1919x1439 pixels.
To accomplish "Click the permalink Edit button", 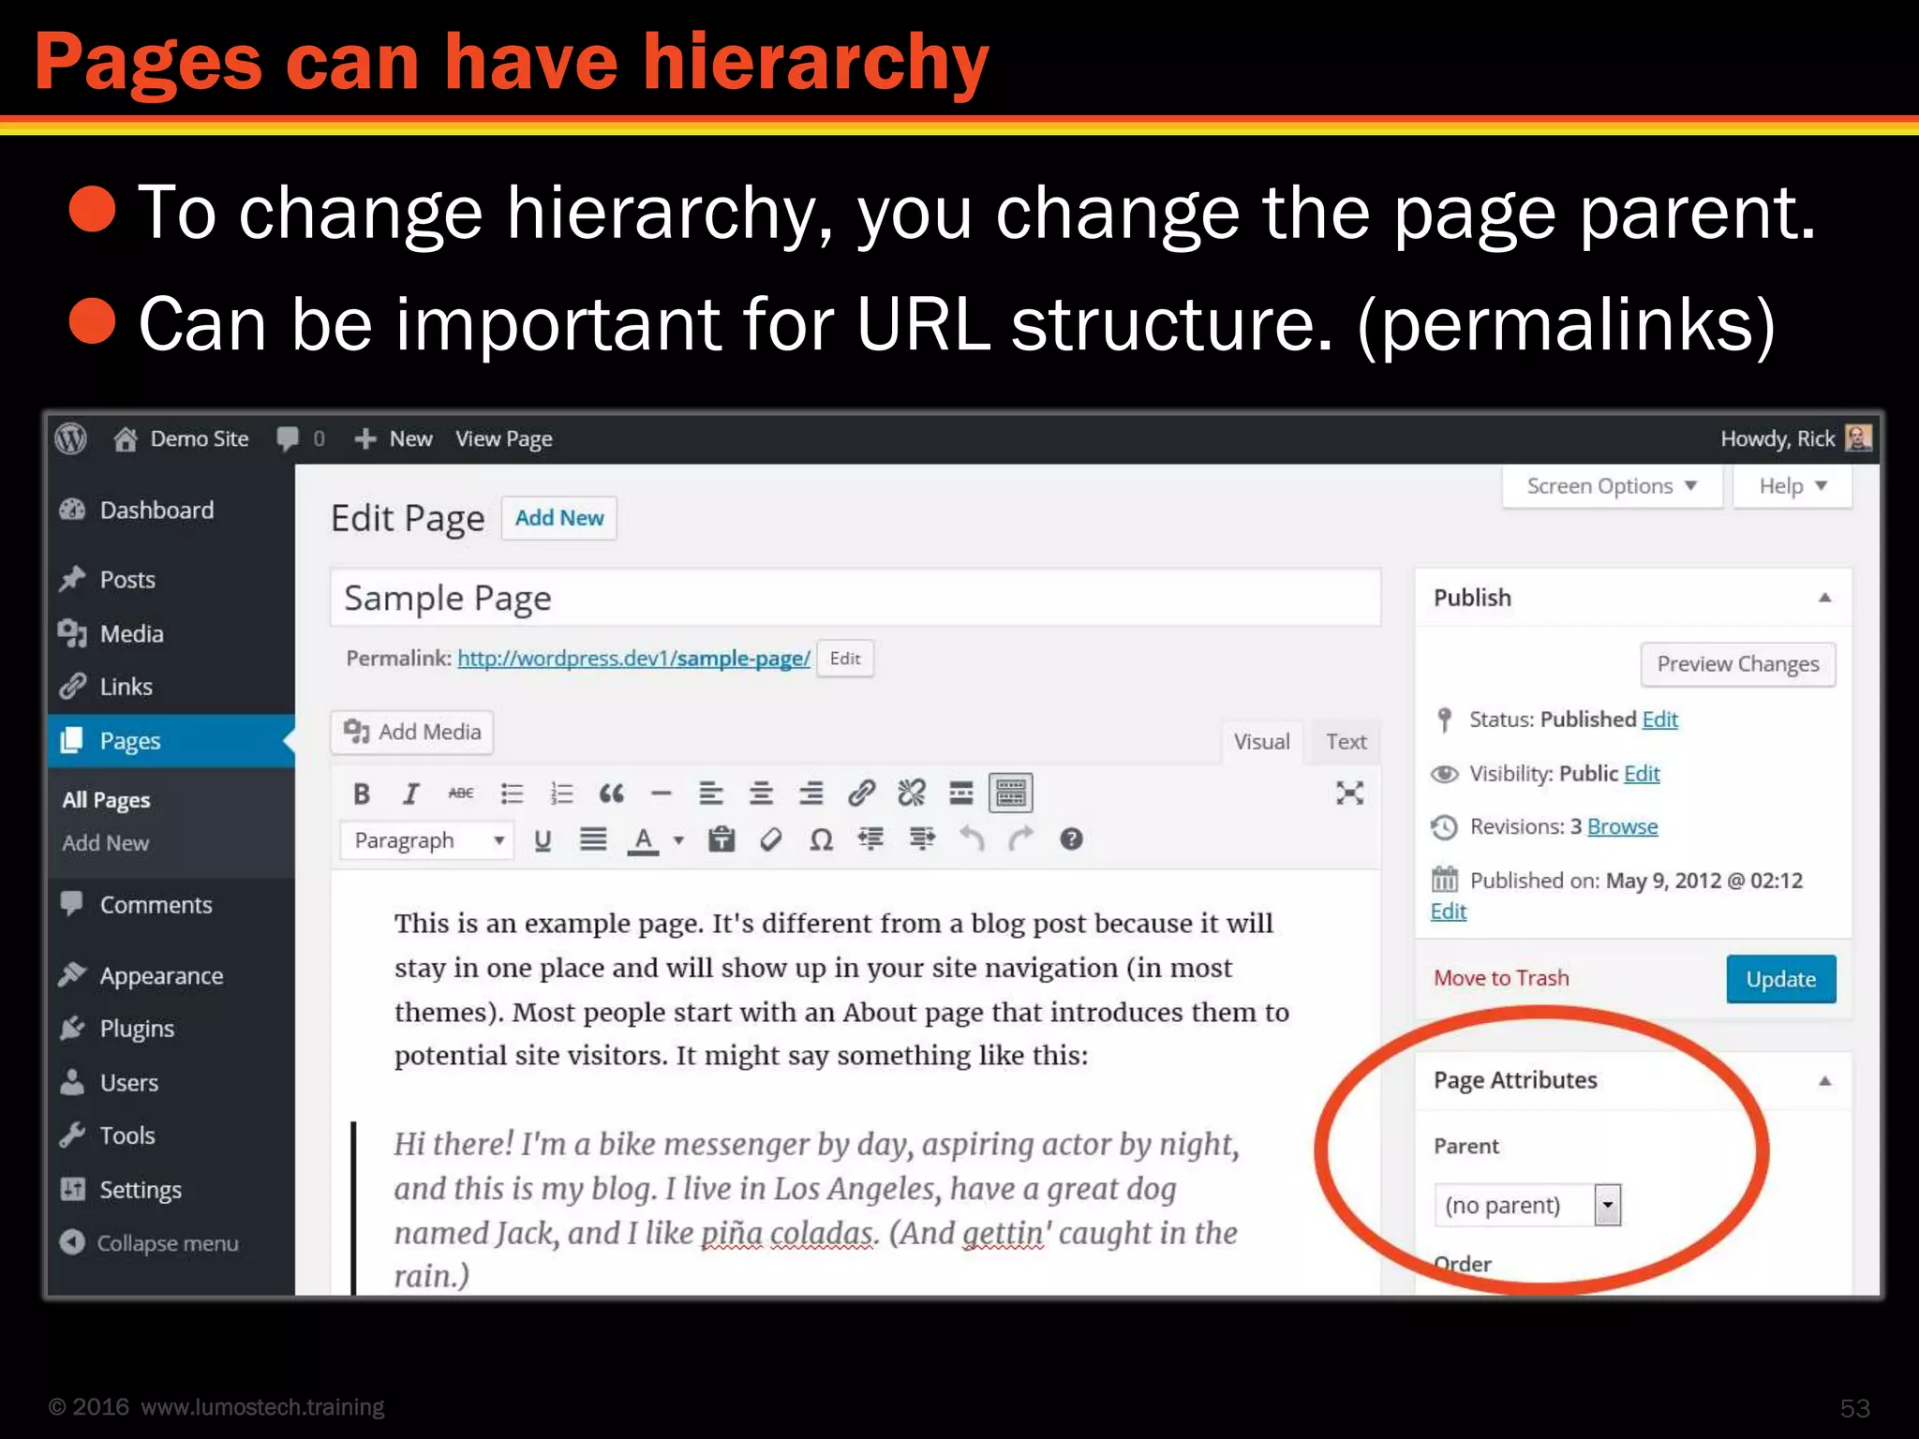I will 845,659.
